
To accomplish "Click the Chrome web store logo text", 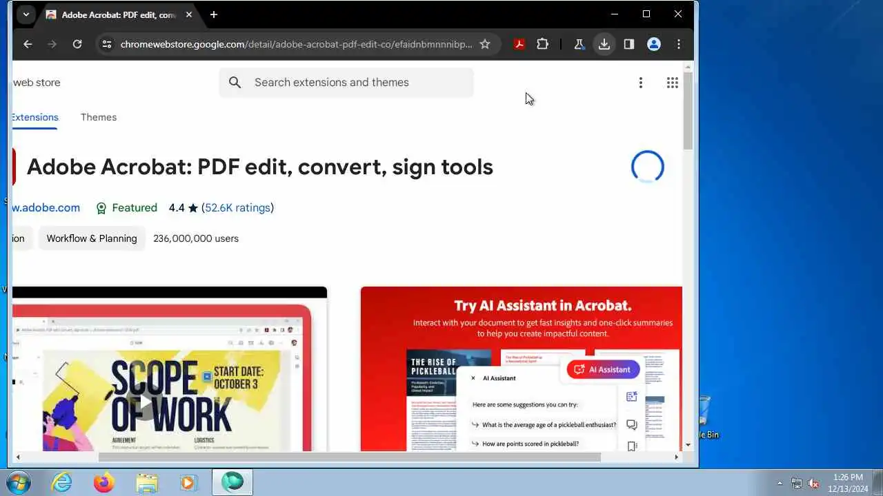I will pyautogui.click(x=37, y=83).
